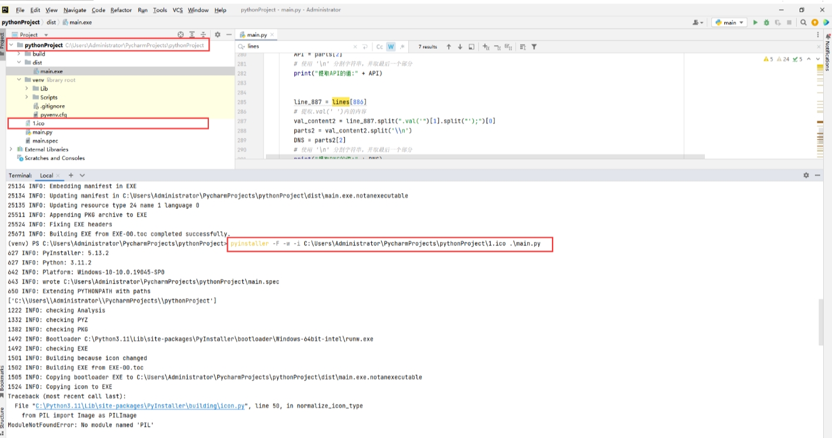The image size is (832, 438).
Task: Select main.spec file in project tree
Action: click(x=45, y=141)
